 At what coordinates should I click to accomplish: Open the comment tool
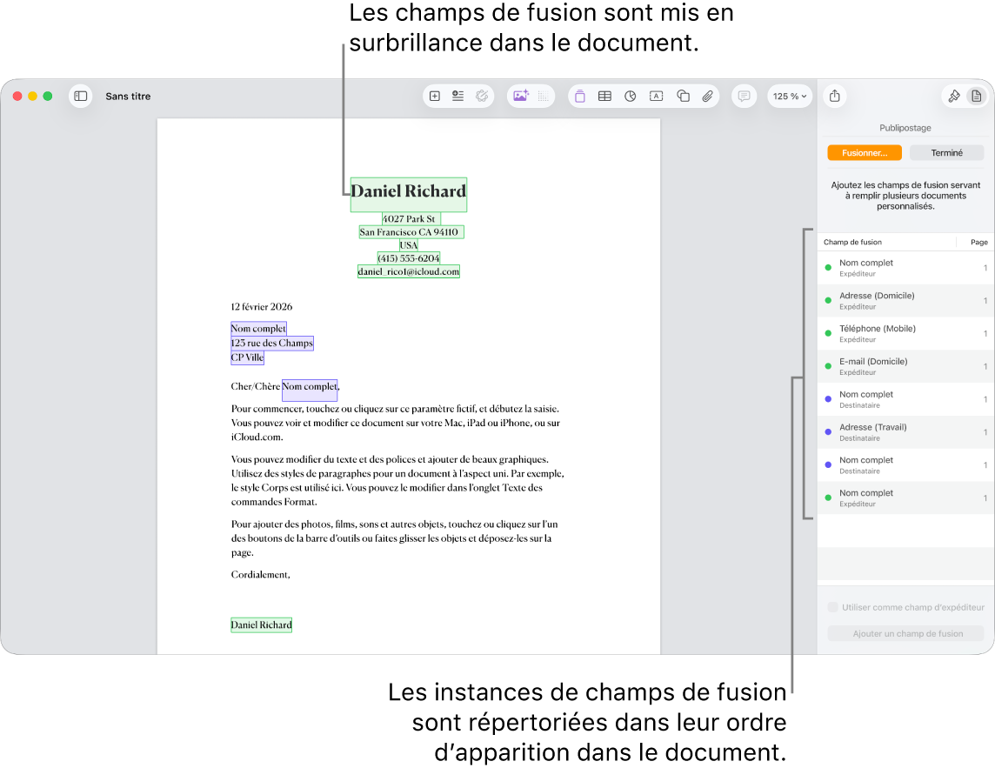tap(744, 96)
